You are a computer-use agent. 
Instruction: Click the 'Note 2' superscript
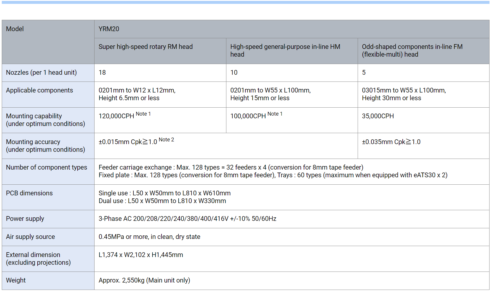(x=166, y=140)
